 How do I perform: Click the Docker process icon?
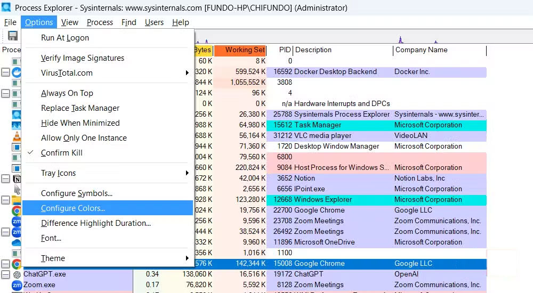(x=17, y=72)
